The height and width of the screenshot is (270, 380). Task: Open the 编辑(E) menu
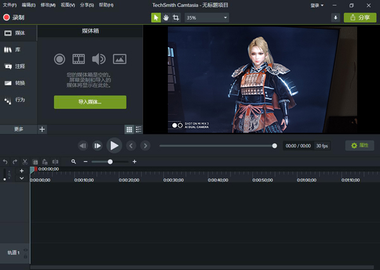[28, 5]
